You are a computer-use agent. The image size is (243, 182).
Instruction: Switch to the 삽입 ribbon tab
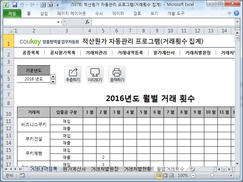pos(44,13)
